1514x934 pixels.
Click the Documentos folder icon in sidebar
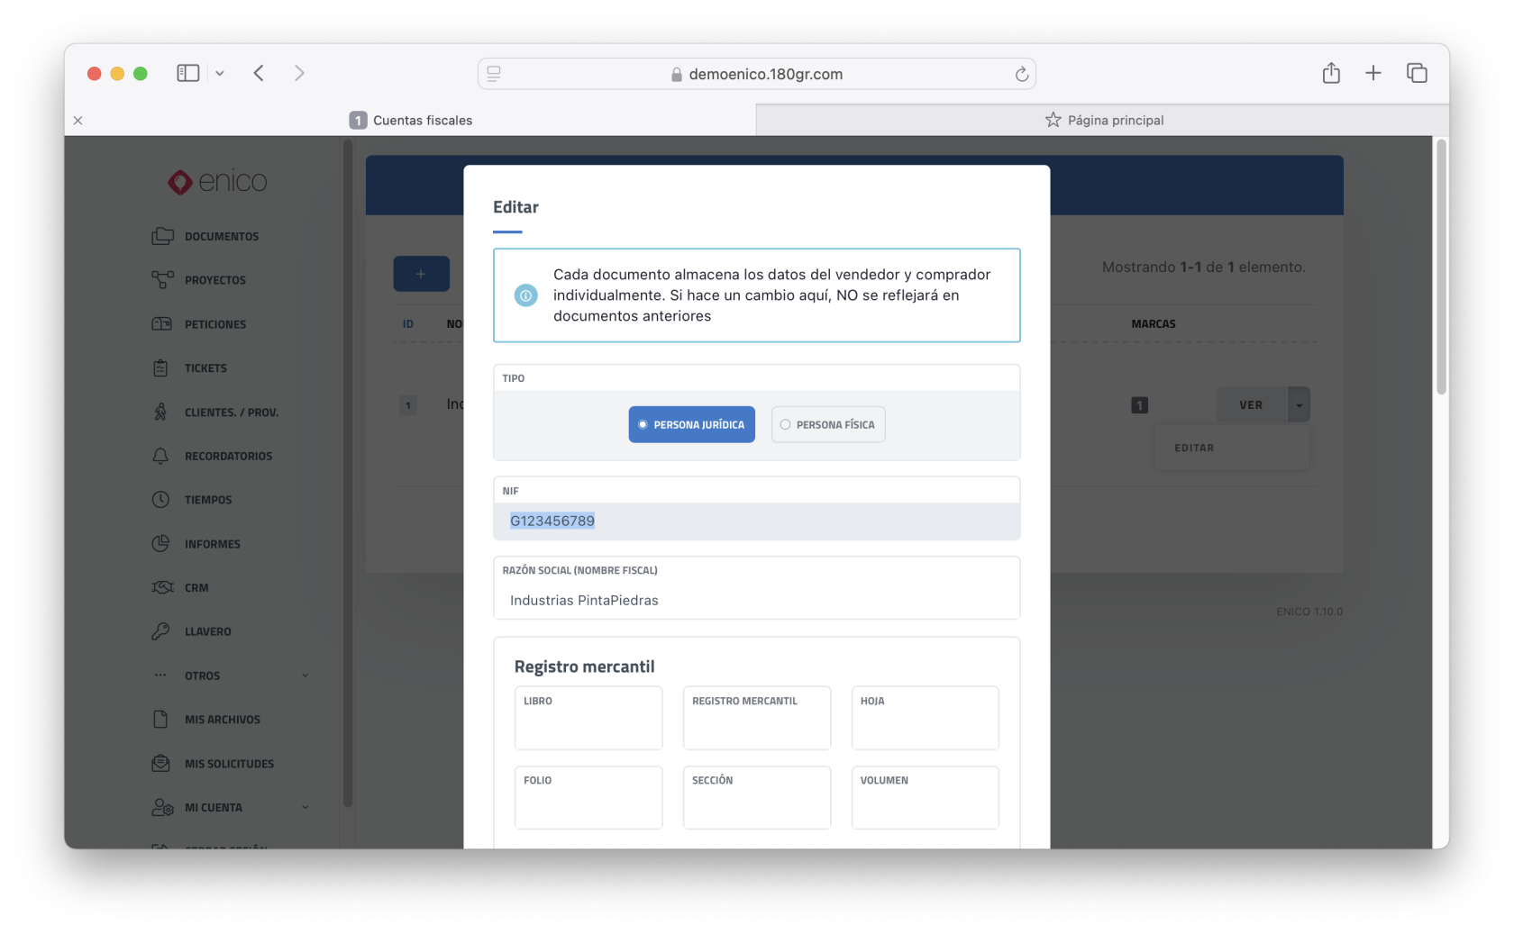[162, 236]
